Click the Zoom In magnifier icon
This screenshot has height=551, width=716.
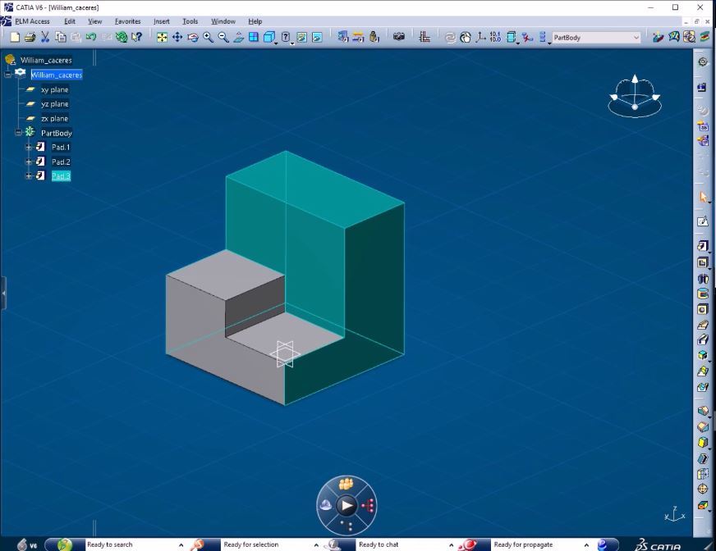(x=208, y=37)
